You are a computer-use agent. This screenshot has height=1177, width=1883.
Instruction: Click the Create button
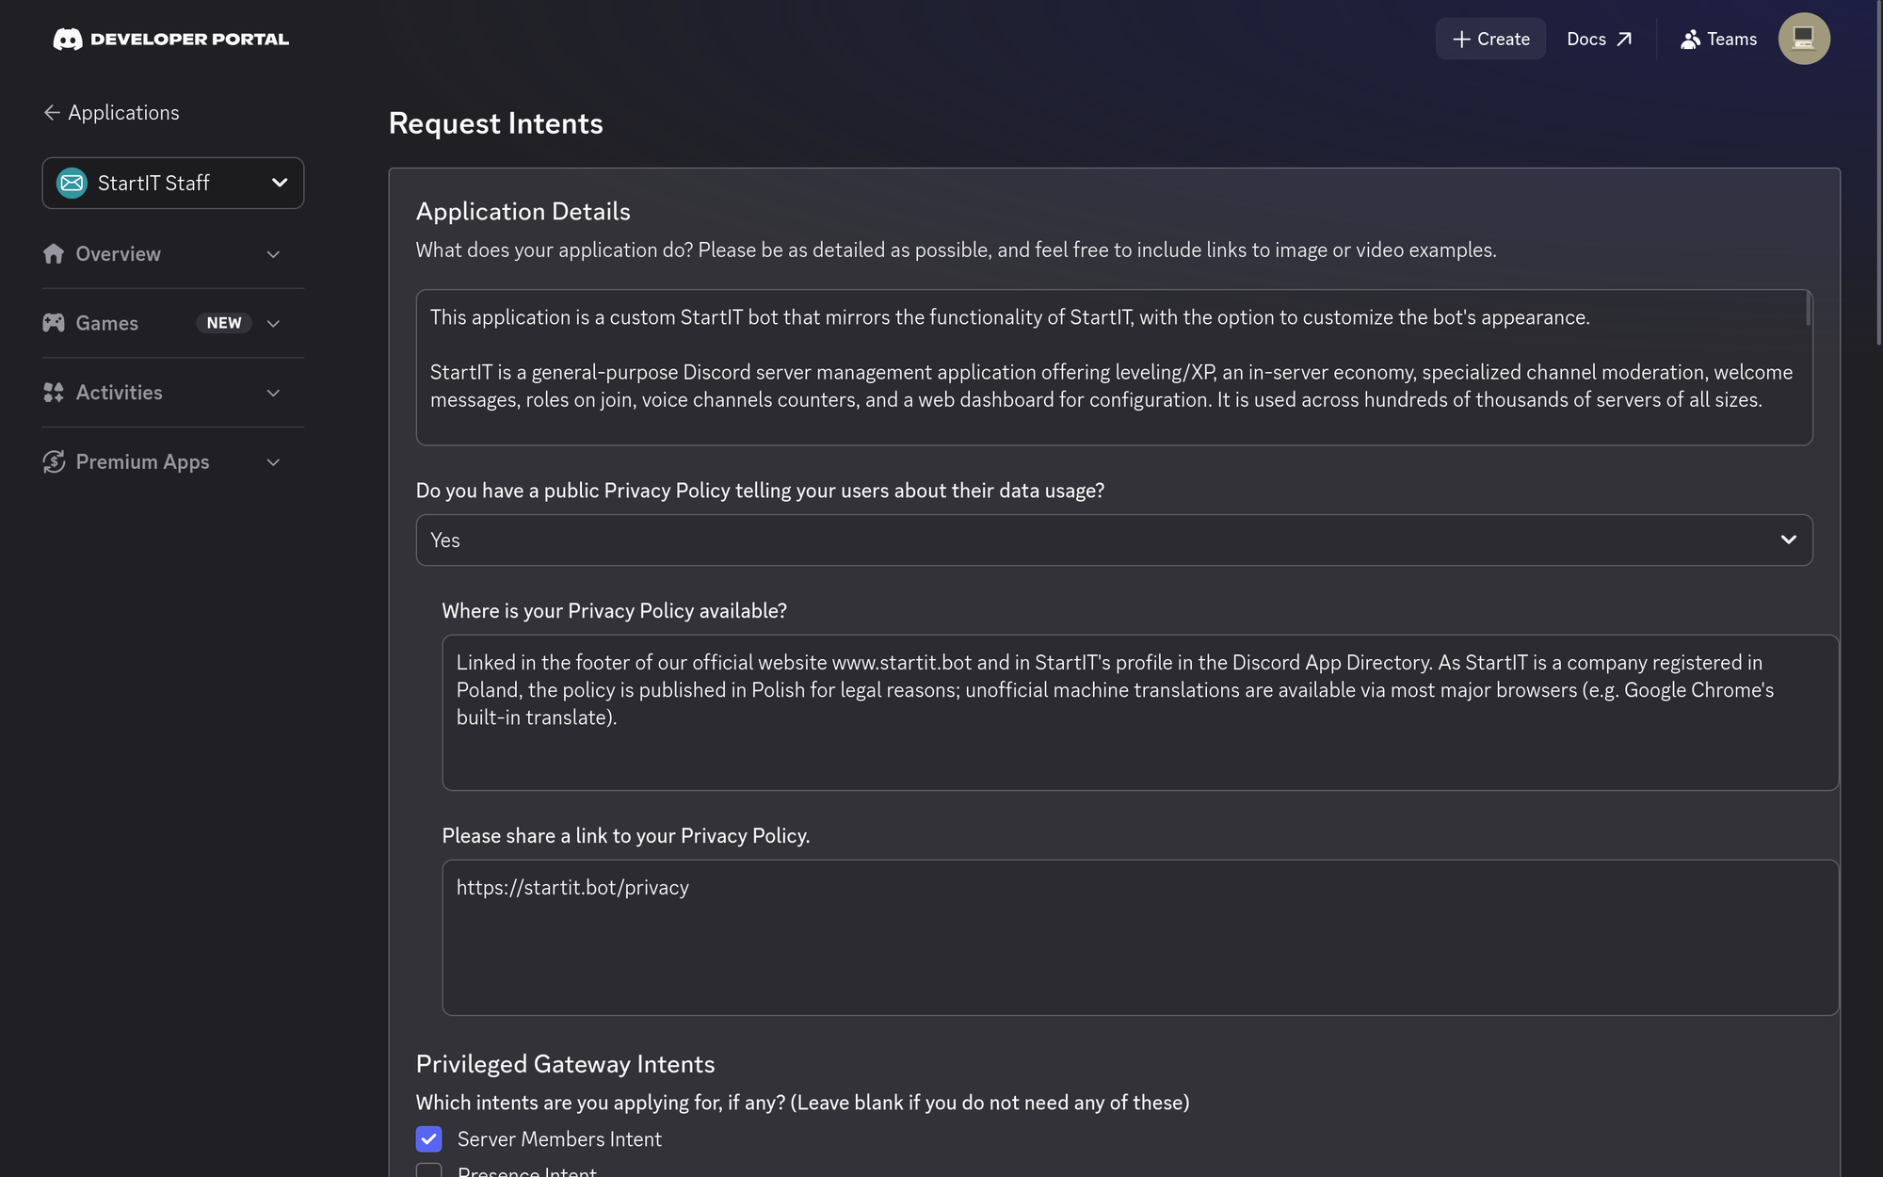point(1490,39)
